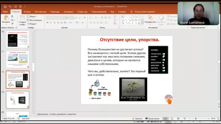Select slide 16 thumbnail
This screenshot has width=221, height=124.
[x=18, y=39]
